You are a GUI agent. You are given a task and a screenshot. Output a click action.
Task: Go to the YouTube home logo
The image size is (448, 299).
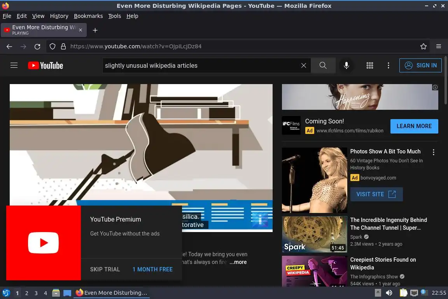tap(45, 65)
